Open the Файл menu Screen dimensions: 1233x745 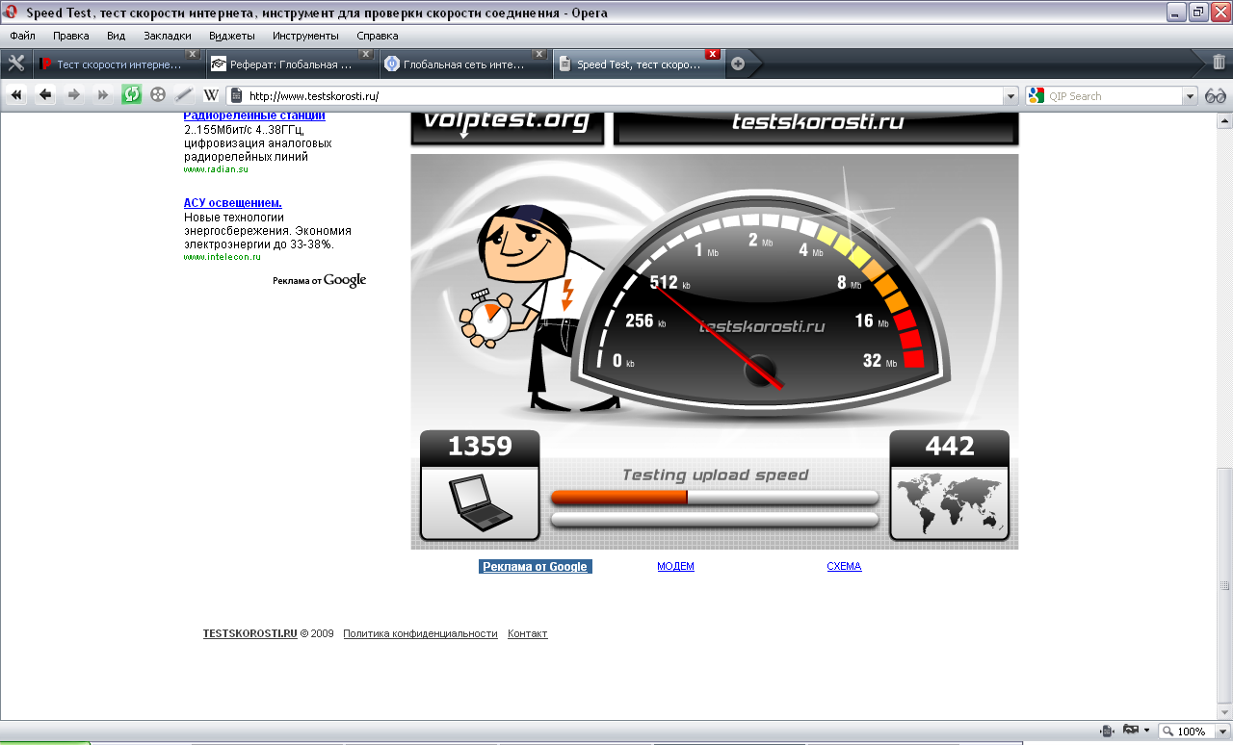[22, 36]
